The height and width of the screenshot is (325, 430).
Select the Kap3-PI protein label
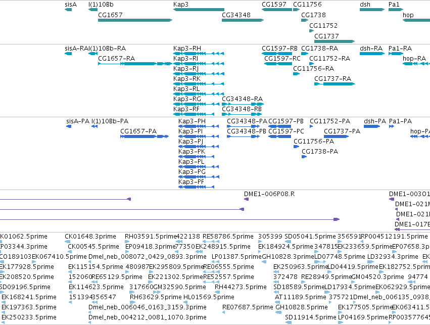(x=190, y=131)
